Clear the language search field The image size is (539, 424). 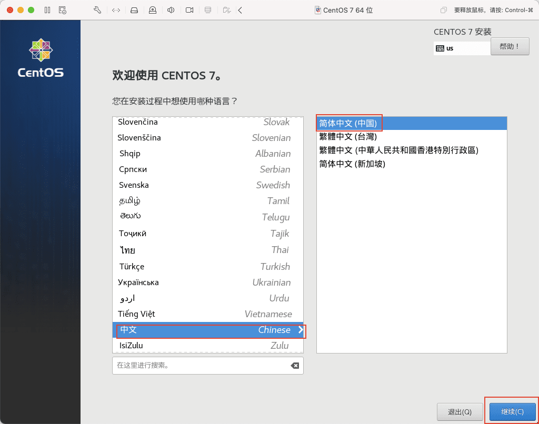click(x=295, y=366)
